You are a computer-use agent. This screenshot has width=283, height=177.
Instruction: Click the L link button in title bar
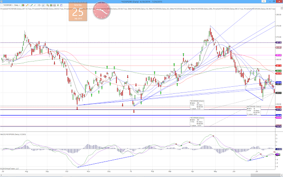264,1
